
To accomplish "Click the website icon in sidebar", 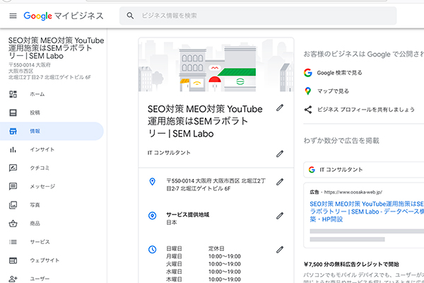I will click(13, 260).
